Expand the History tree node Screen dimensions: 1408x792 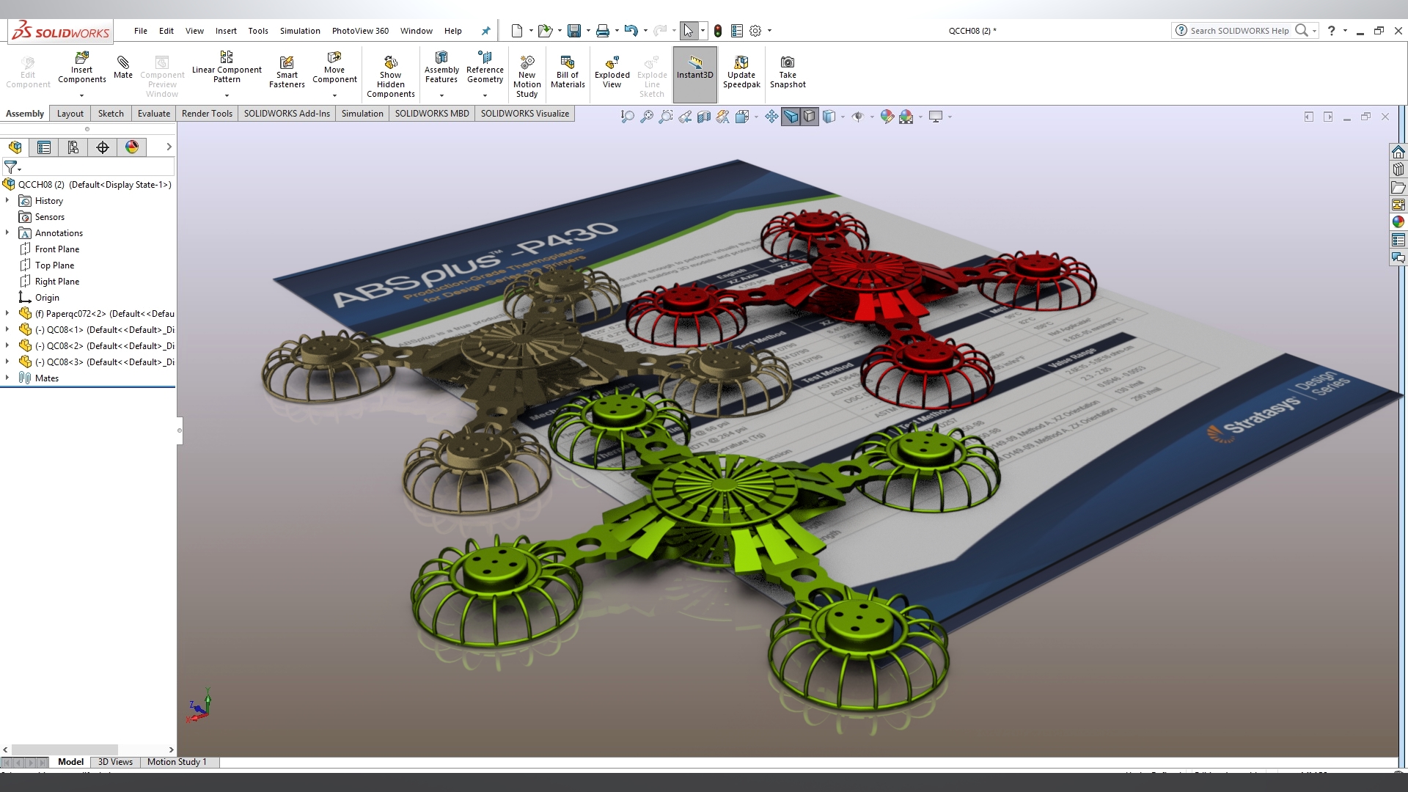coord(7,200)
